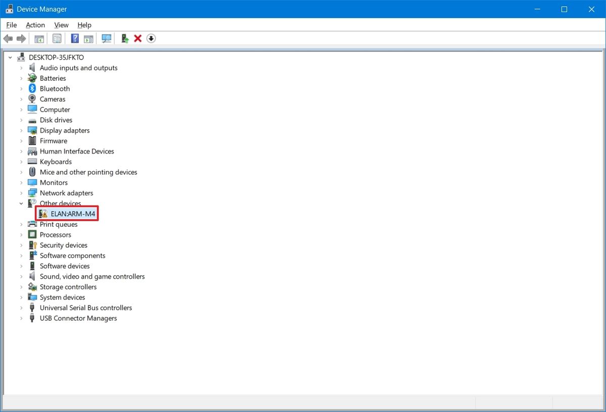Screen dimensions: 606x412
Task: Open the File menu
Action: coord(11,25)
